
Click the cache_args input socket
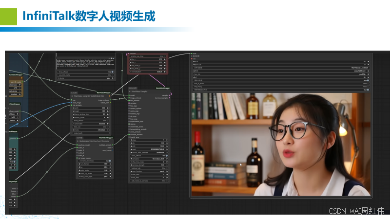tap(129, 111)
